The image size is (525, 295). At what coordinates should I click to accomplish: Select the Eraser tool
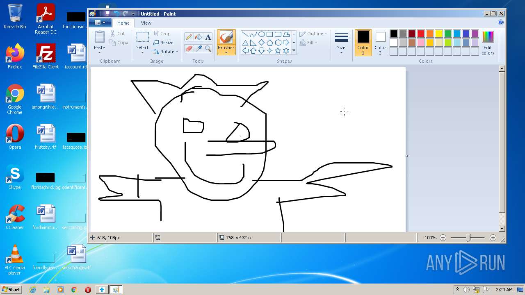click(x=189, y=48)
